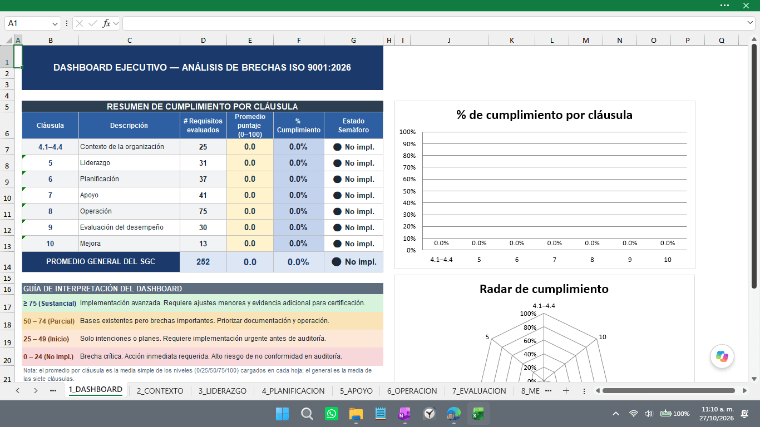Image resolution: width=760 pixels, height=427 pixels.
Task: Select the total '252' requisitos cell
Action: (203, 262)
